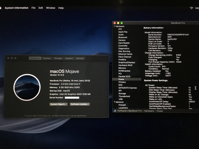Click the macOS Mojave desktop image
This screenshot has height=149, width=199.
pyautogui.click(x=27, y=87)
